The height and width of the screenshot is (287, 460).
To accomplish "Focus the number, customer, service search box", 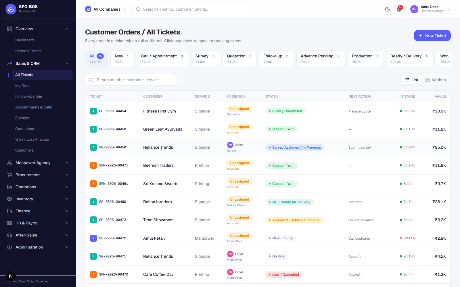I will coord(131,80).
